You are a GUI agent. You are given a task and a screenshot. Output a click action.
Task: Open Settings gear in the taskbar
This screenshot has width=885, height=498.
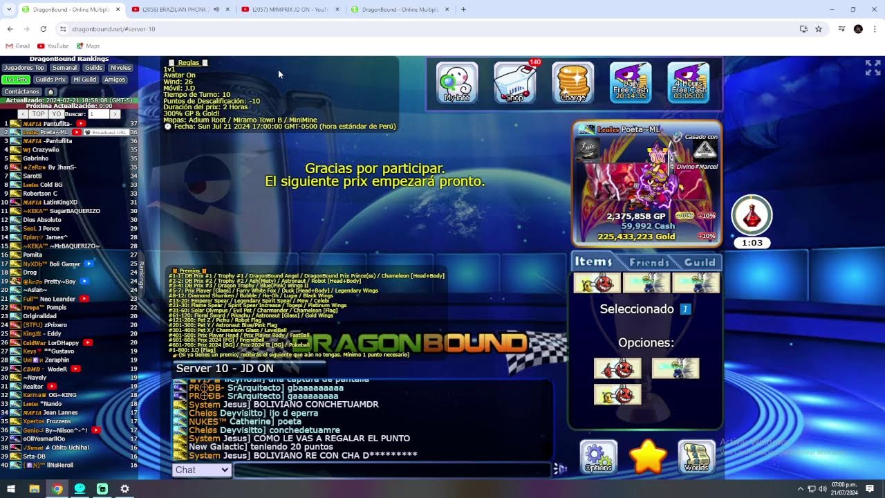point(124,489)
